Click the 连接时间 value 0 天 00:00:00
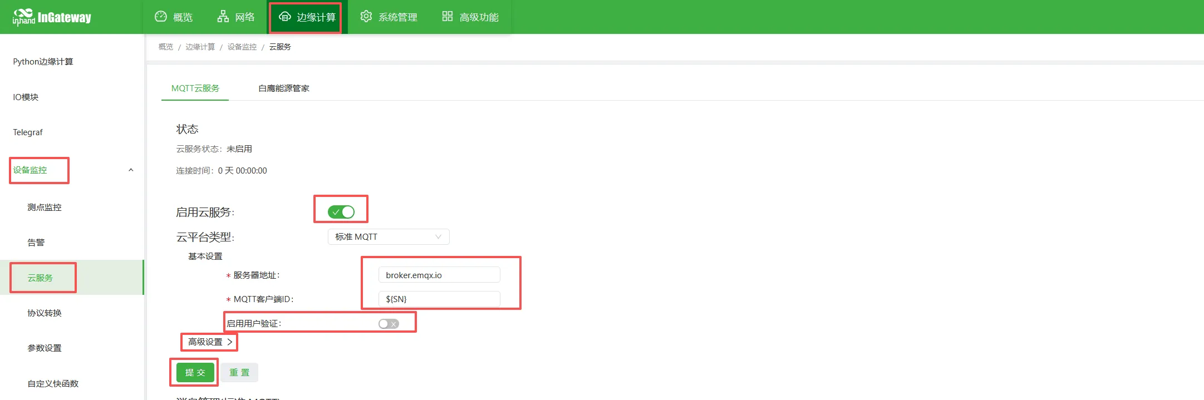1204x400 pixels. pyautogui.click(x=243, y=171)
